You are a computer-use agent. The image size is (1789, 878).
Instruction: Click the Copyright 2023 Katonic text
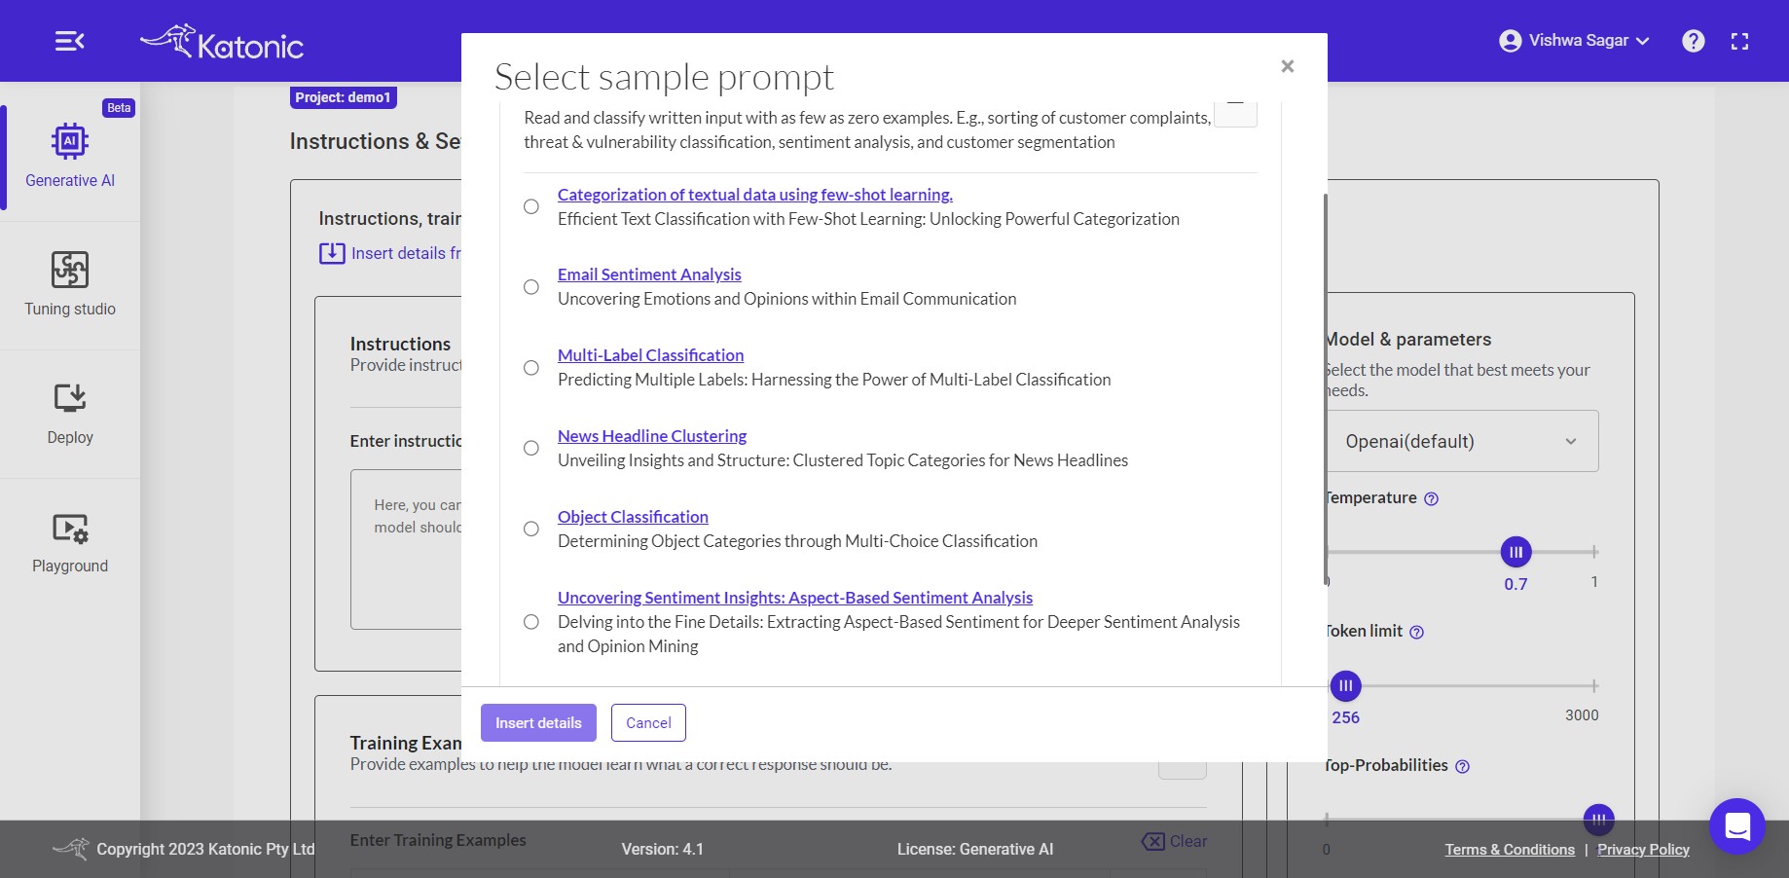(205, 850)
